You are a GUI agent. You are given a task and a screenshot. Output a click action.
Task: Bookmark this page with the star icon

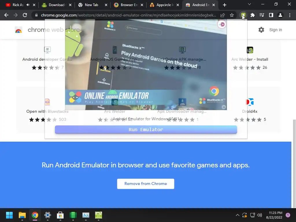coord(232,15)
